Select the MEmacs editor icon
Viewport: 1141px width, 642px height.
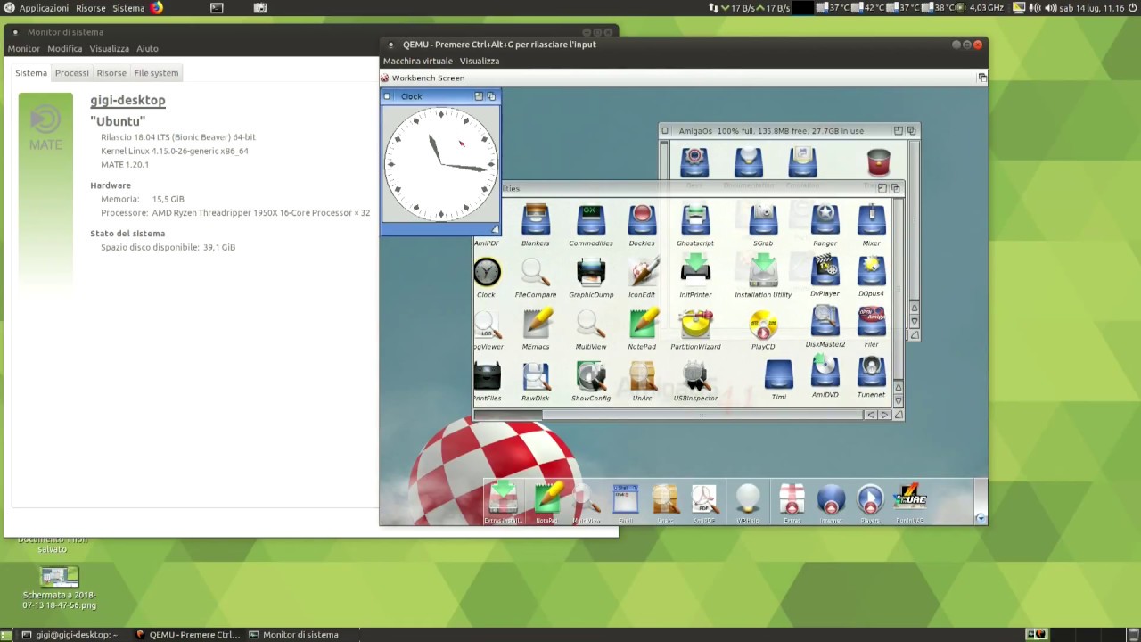click(537, 324)
